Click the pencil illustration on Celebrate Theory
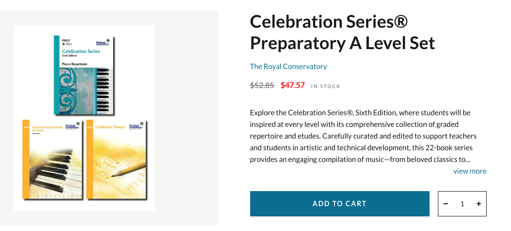This screenshot has width=511, height=231. click(128, 170)
